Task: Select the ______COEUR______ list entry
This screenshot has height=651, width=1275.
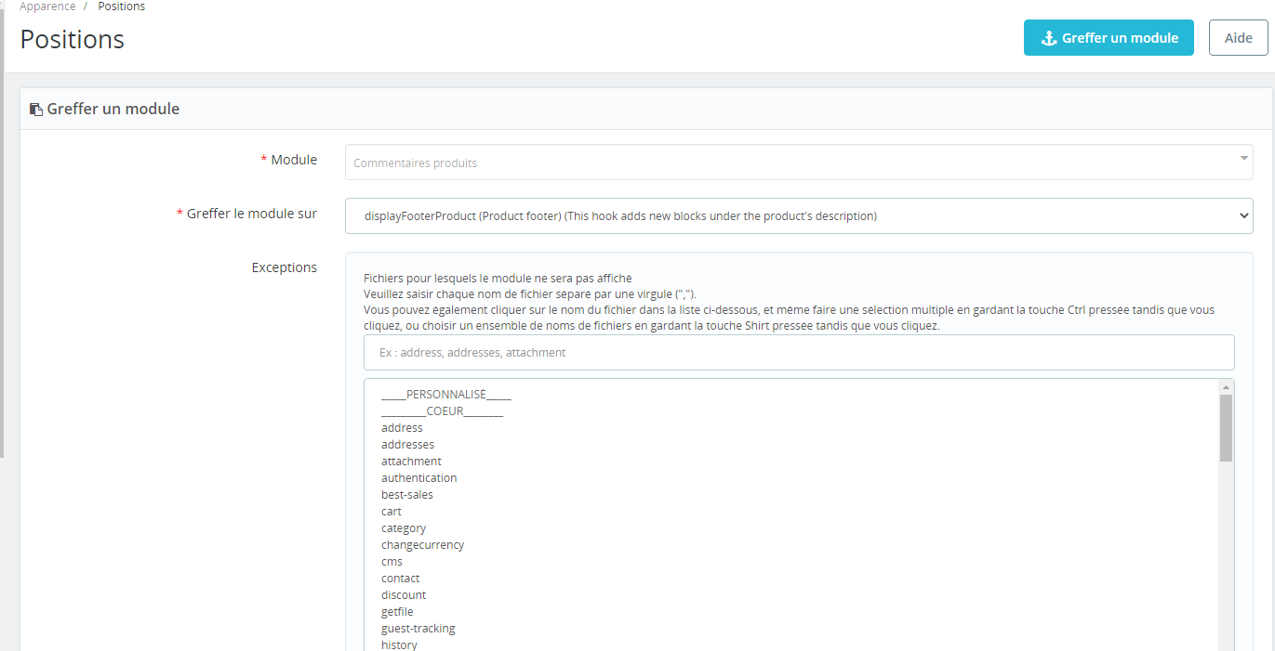Action: pyautogui.click(x=442, y=411)
